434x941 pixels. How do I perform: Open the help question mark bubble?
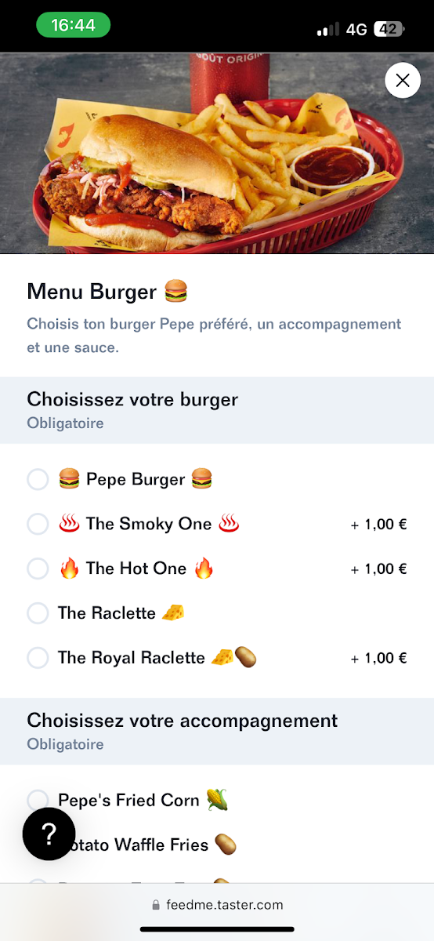click(x=49, y=834)
